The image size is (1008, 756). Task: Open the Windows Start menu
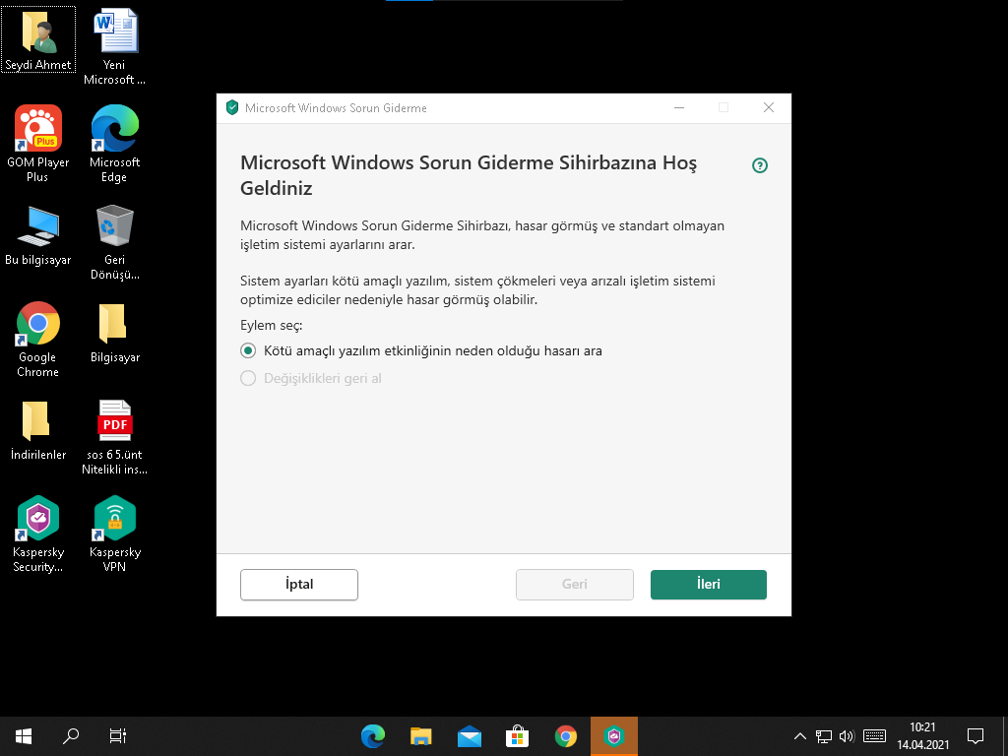[x=24, y=736]
